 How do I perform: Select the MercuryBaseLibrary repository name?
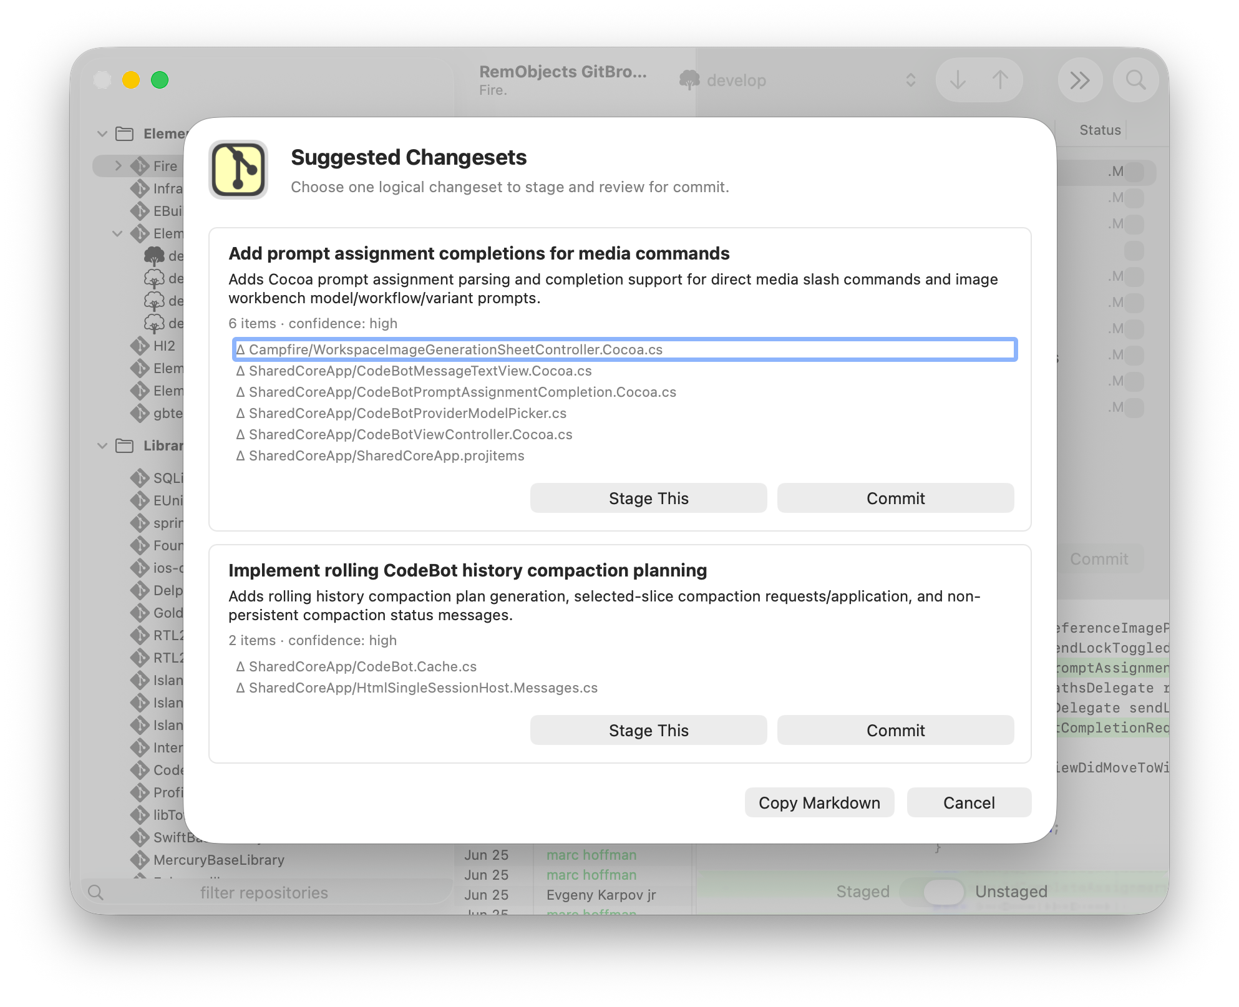pyautogui.click(x=219, y=860)
